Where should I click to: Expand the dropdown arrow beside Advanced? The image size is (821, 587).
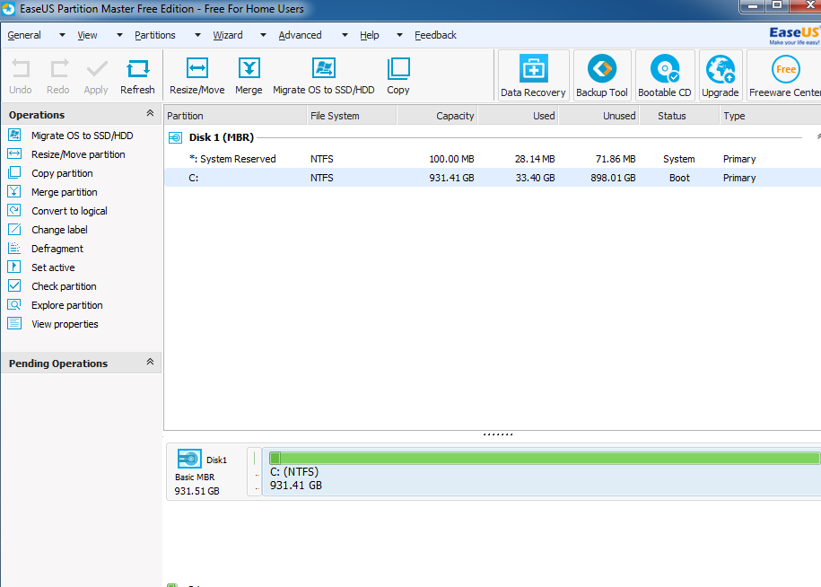345,35
